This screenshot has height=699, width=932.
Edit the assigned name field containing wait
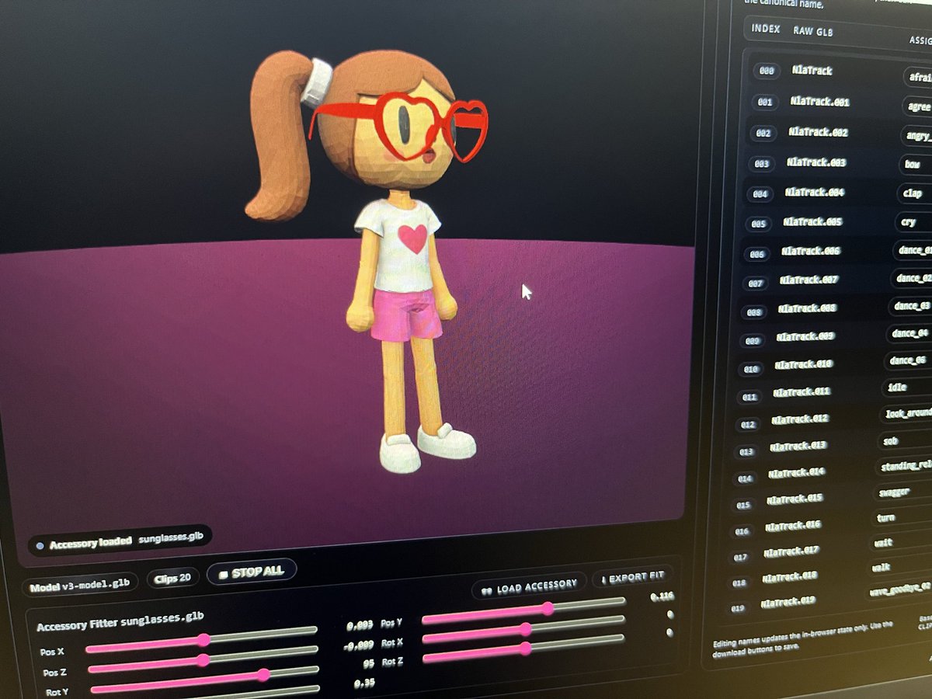902,542
